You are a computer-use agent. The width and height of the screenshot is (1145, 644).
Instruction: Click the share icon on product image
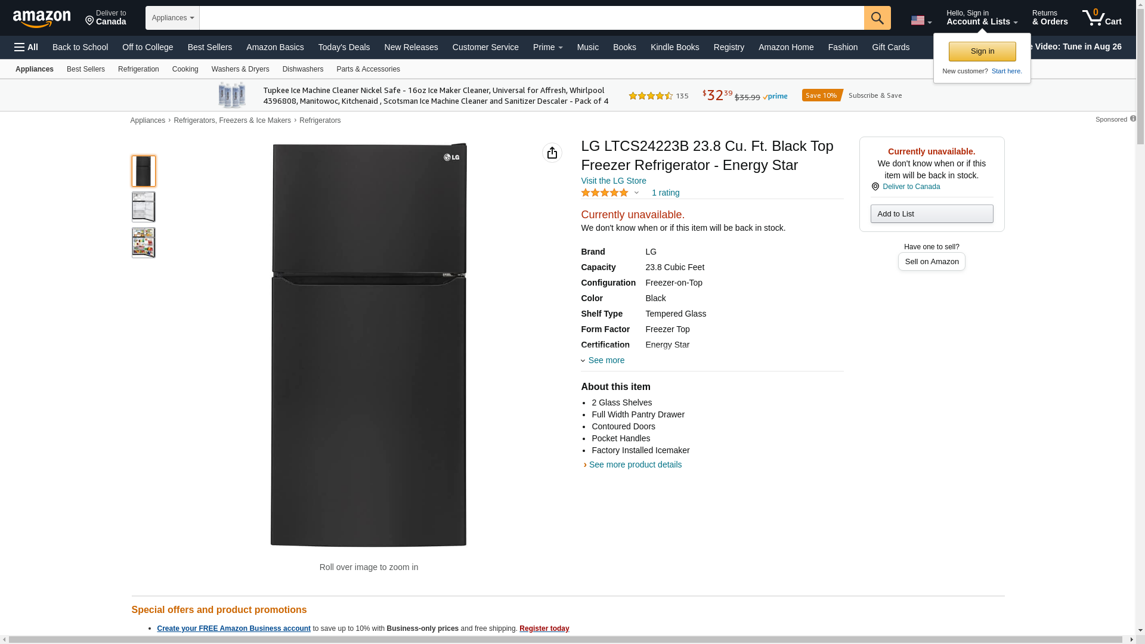tap(552, 153)
